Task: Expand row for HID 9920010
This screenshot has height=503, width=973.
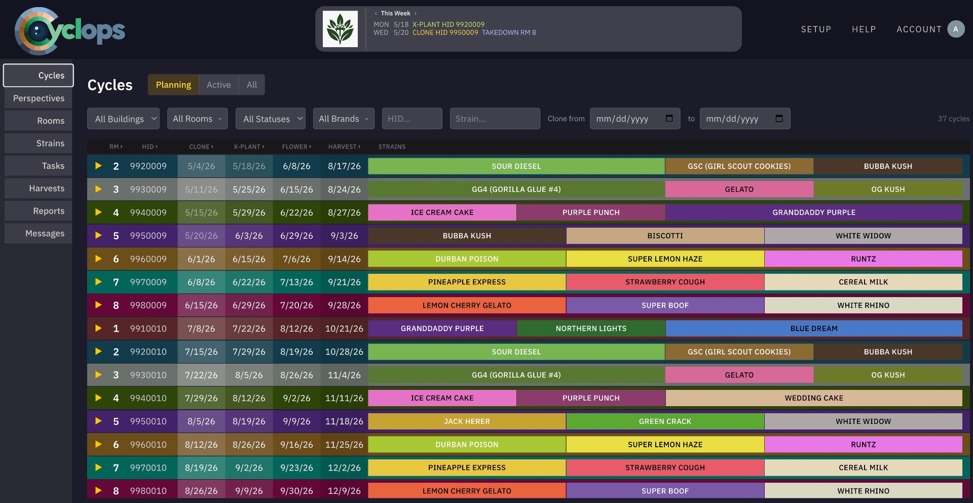Action: tap(98, 351)
